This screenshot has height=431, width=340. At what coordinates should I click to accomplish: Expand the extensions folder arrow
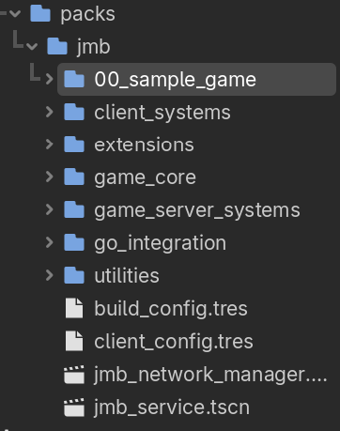[49, 145]
